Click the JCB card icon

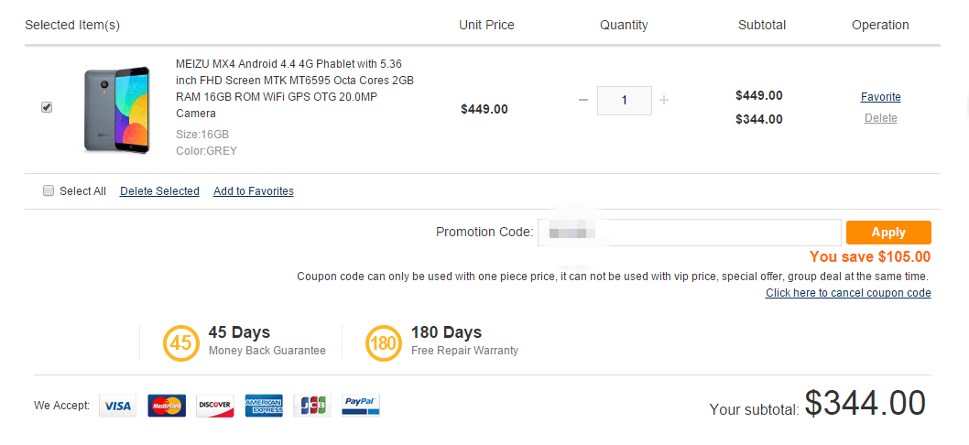coord(312,406)
